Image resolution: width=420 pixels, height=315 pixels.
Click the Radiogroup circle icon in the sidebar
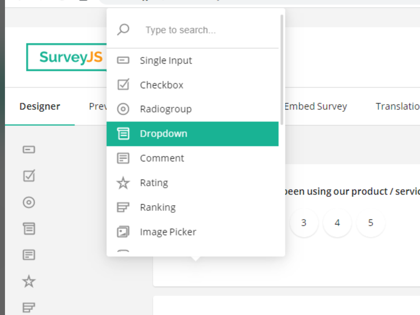pyautogui.click(x=29, y=202)
